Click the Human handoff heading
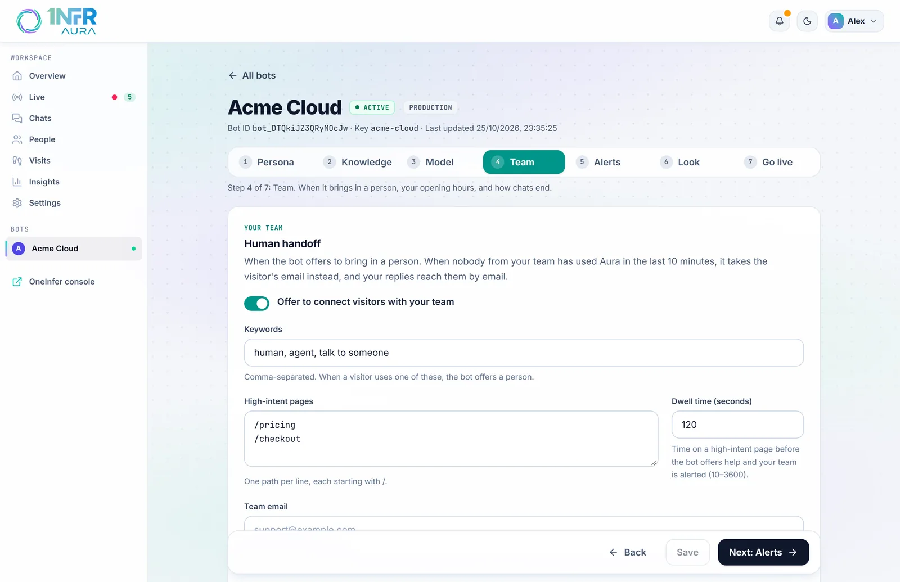Screen dimensions: 900x582 (282, 243)
